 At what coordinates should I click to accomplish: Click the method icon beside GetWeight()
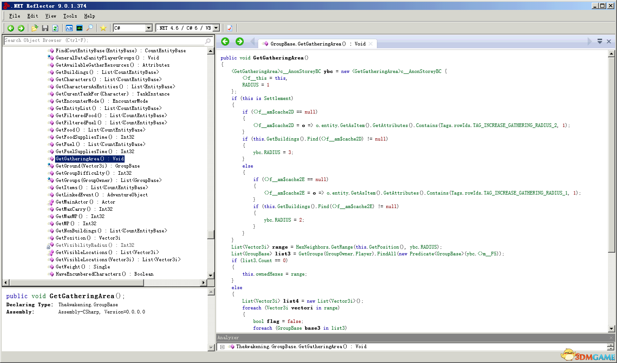51,267
